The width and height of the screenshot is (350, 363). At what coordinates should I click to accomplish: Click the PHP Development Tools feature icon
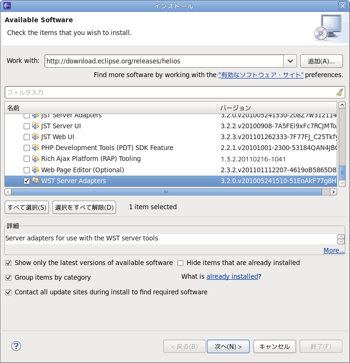[36, 148]
